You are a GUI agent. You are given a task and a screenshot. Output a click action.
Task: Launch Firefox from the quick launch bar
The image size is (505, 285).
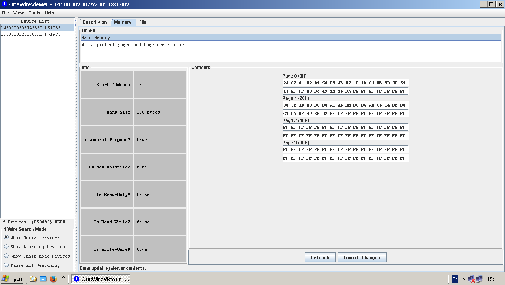tap(53, 279)
